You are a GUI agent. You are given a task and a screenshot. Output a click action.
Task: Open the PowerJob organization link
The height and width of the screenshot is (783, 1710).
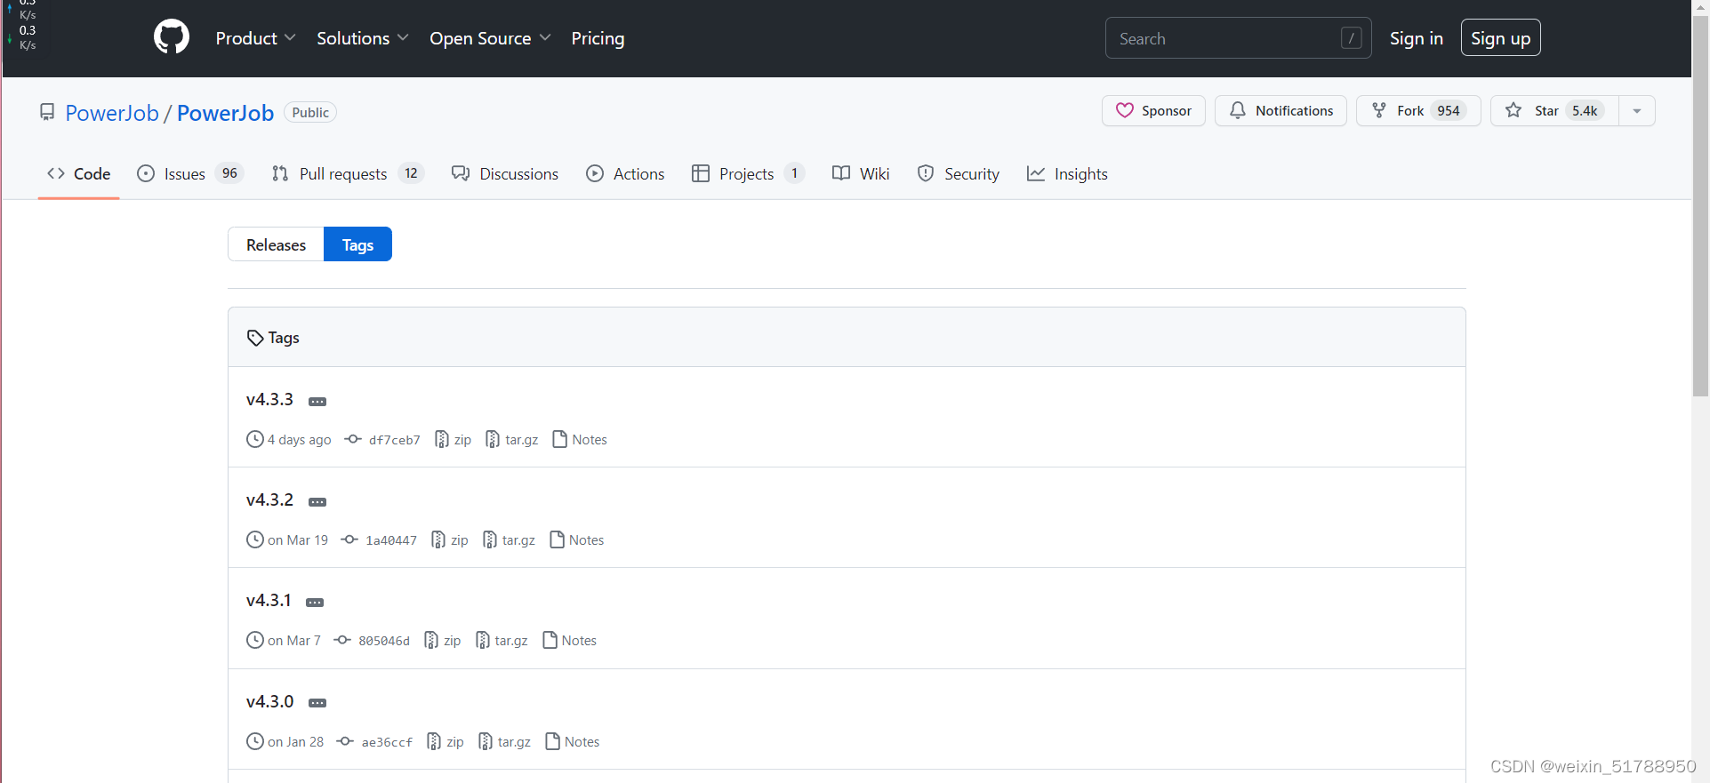(x=112, y=113)
